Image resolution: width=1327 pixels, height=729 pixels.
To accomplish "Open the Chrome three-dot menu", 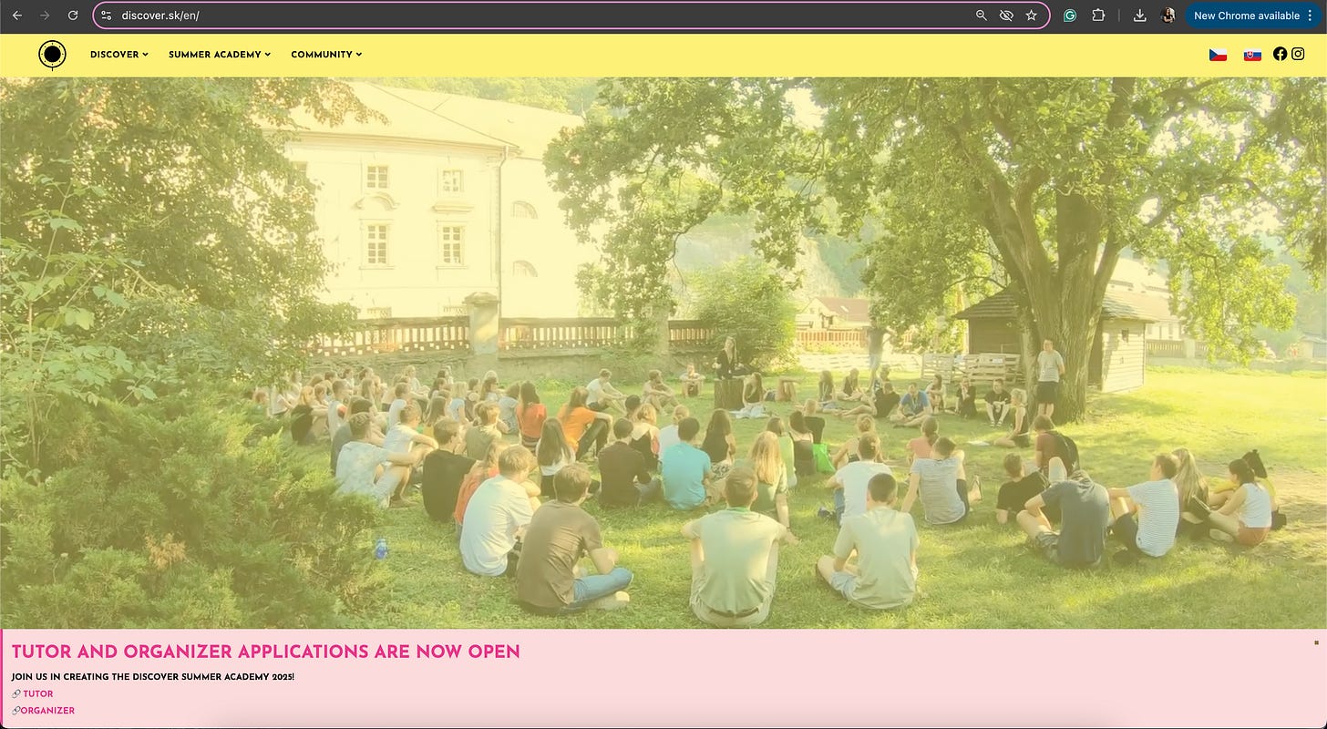I will tap(1311, 15).
